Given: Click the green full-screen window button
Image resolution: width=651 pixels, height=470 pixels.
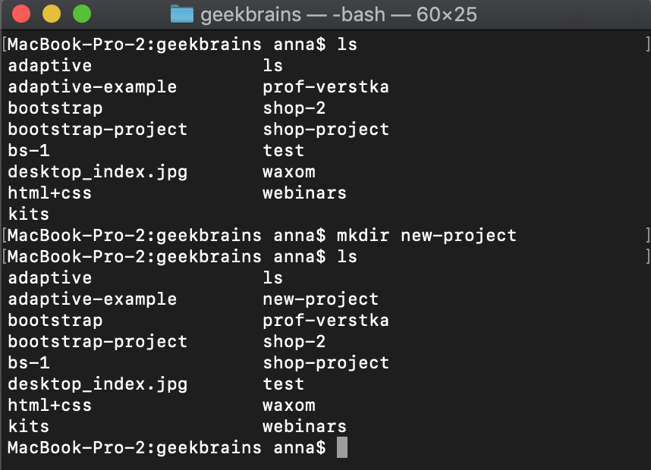Looking at the screenshot, I should (x=81, y=14).
